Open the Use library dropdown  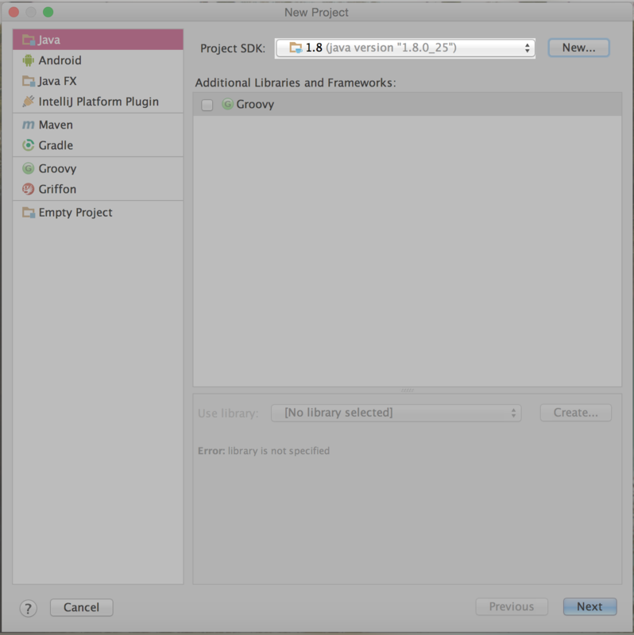coord(396,413)
